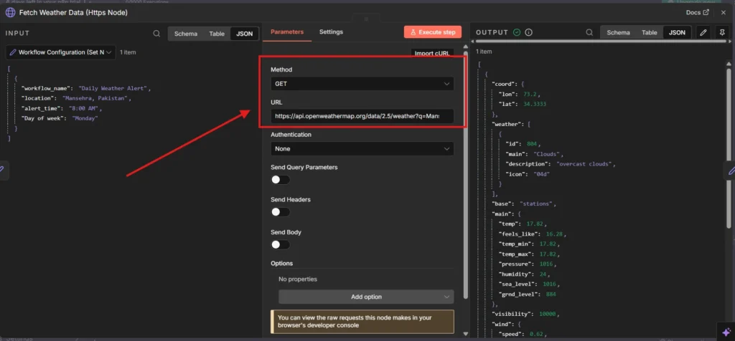
Task: Click the raw requests notice box
Action: tap(362, 322)
